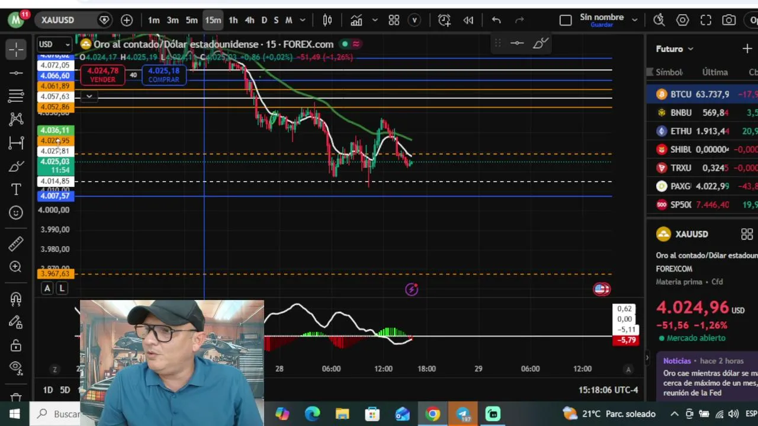Open indicator templates grid
The image size is (758, 426).
pyautogui.click(x=394, y=20)
